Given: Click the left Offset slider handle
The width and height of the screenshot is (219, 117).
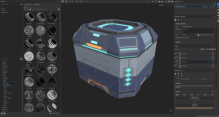Looking at the screenshot, I should (188, 79).
